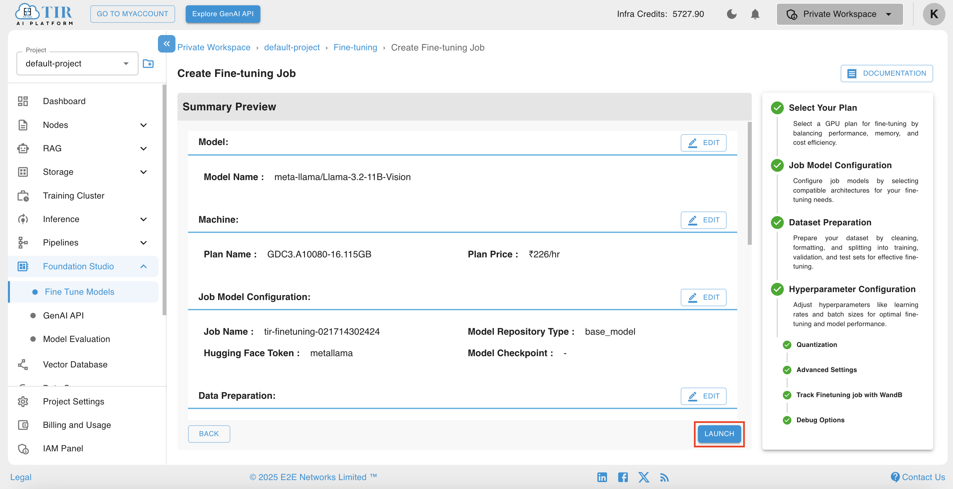The width and height of the screenshot is (953, 489).
Task: Click the LAUNCH button
Action: point(719,433)
